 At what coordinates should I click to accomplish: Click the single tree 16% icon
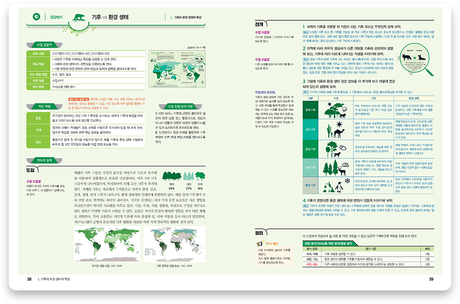(x=200, y=176)
